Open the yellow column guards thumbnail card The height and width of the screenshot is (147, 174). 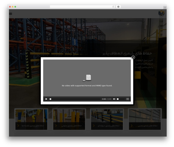click(69, 120)
